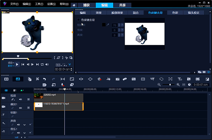Viewport: 212px width, 140px height.
Task: Go to the 共享 share step
Action: pyautogui.click(x=123, y=5)
